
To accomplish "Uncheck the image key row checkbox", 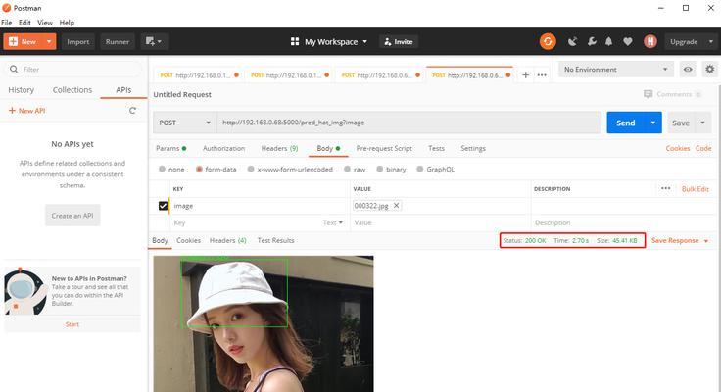I will pyautogui.click(x=163, y=206).
